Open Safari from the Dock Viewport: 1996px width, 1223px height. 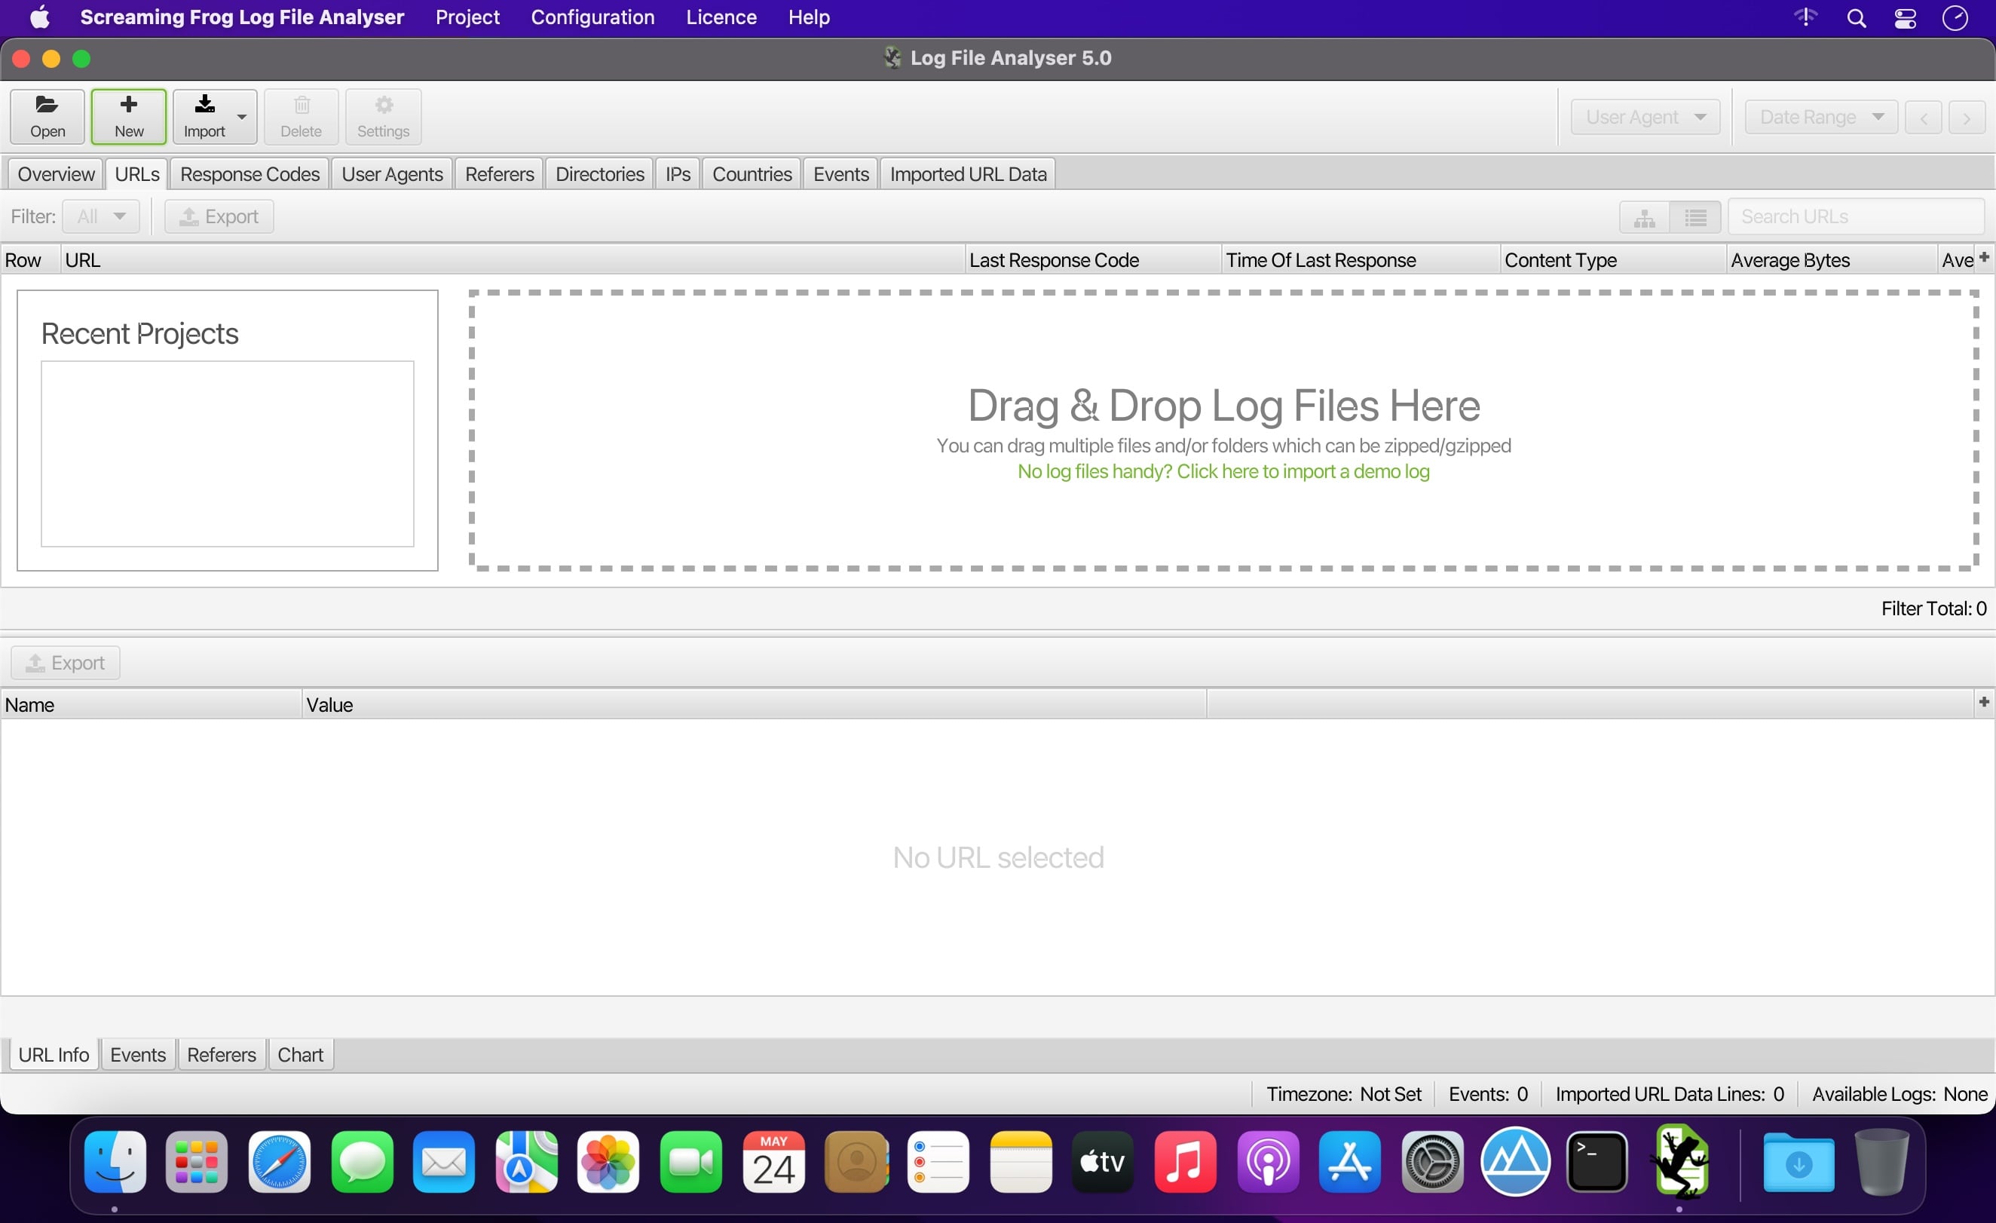pyautogui.click(x=280, y=1161)
